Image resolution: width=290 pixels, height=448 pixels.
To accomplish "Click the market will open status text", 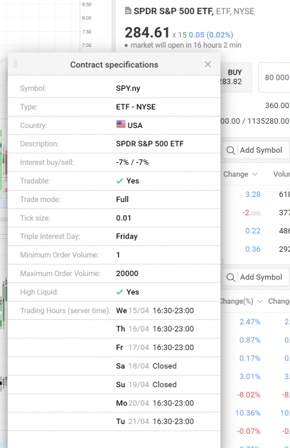I will 186,45.
